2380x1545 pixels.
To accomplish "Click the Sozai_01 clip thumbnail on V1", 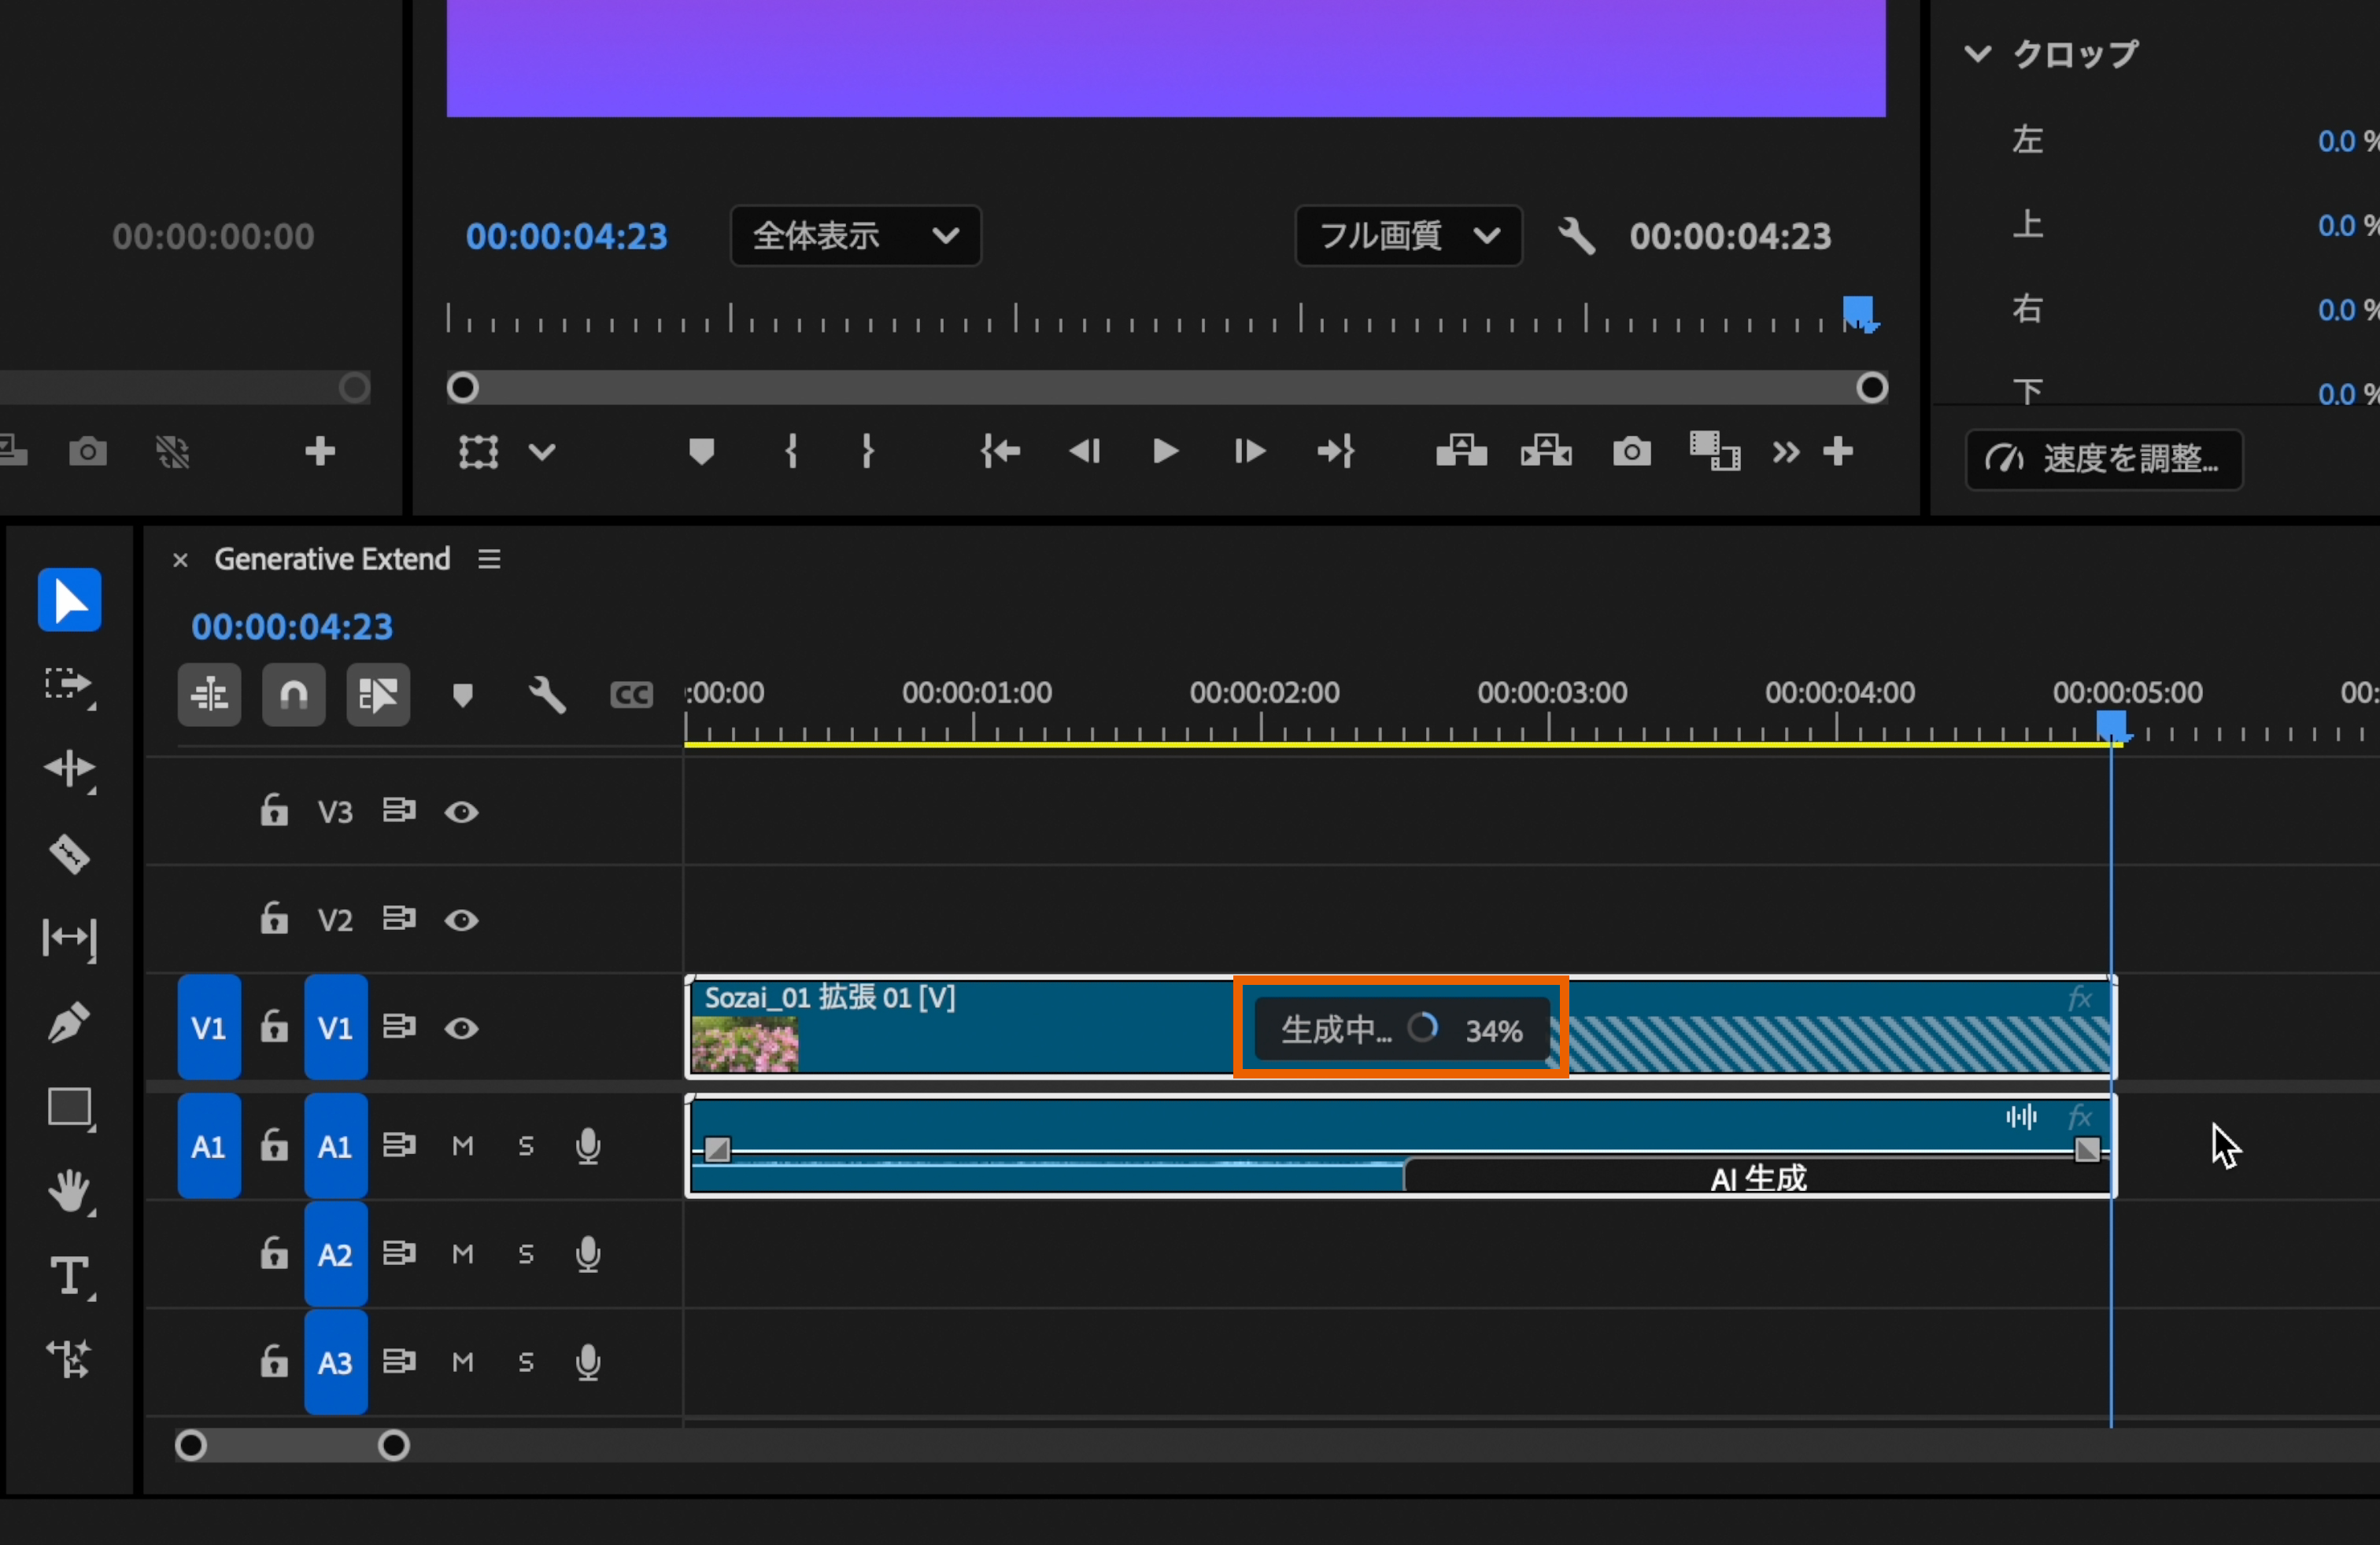I will pyautogui.click(x=745, y=1045).
